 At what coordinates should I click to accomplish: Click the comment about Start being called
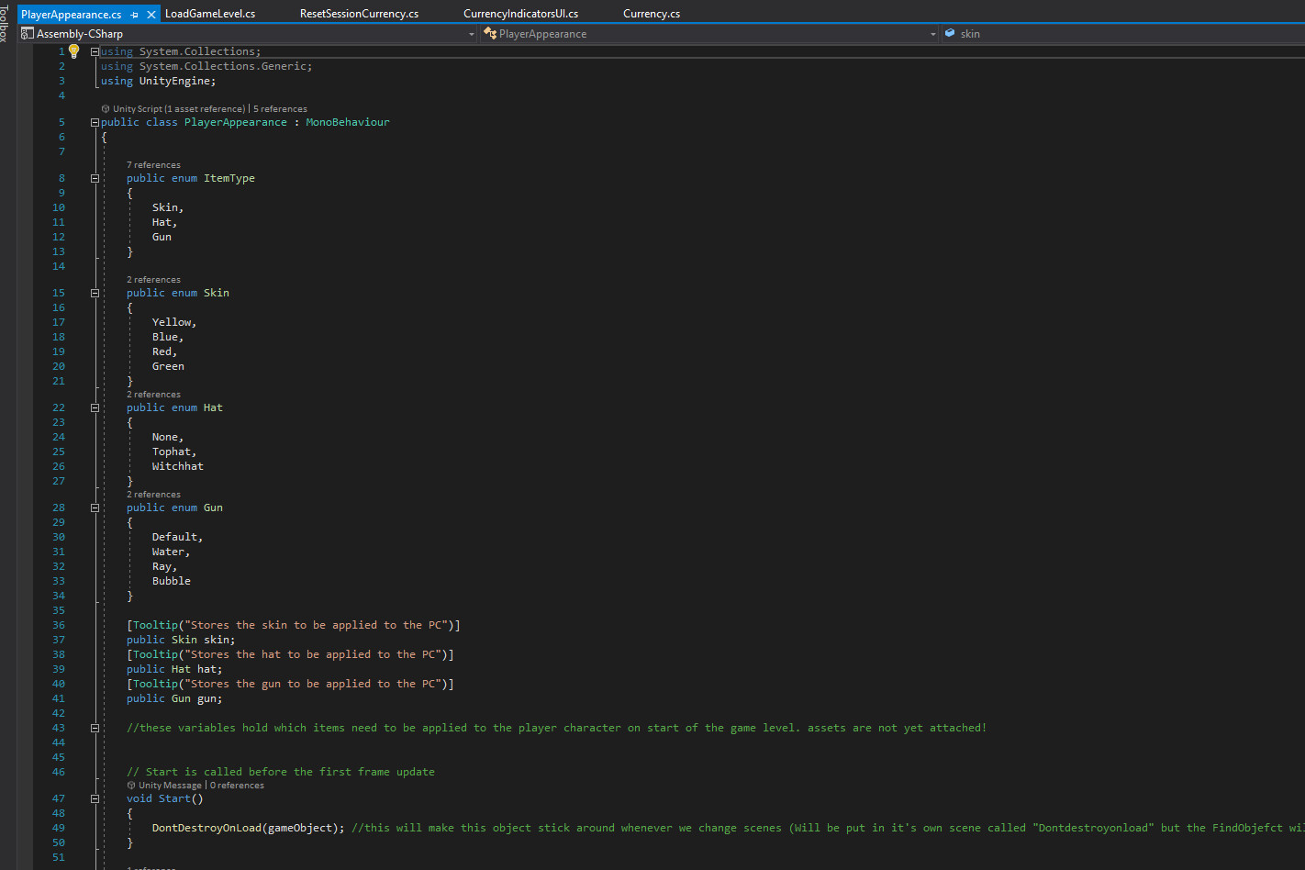tap(281, 772)
